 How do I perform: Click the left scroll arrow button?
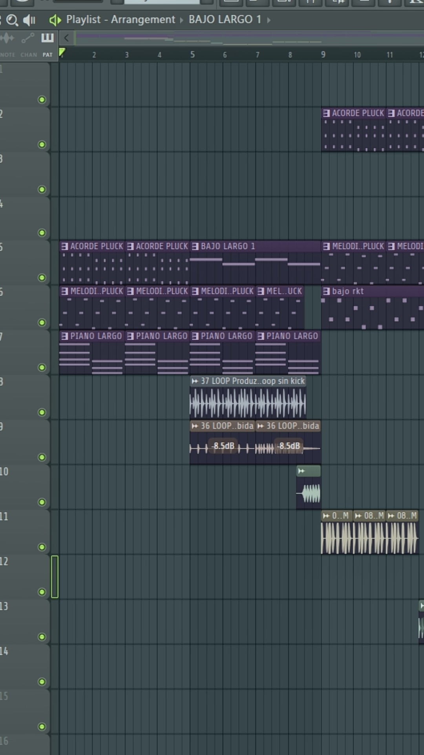coord(66,38)
